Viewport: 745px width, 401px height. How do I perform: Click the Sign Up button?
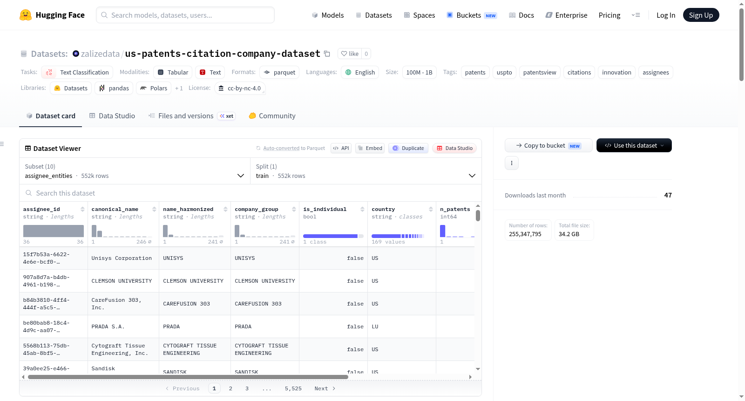click(x=701, y=15)
